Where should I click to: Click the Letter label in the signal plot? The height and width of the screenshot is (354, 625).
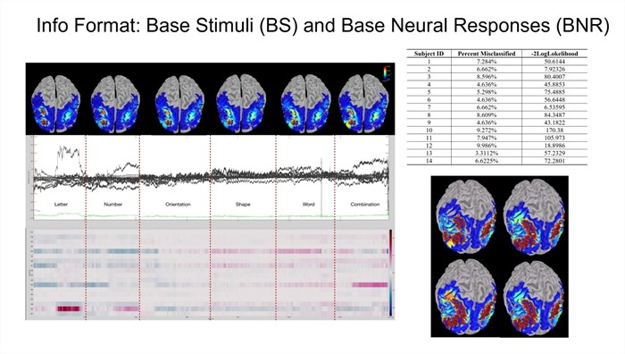61,205
